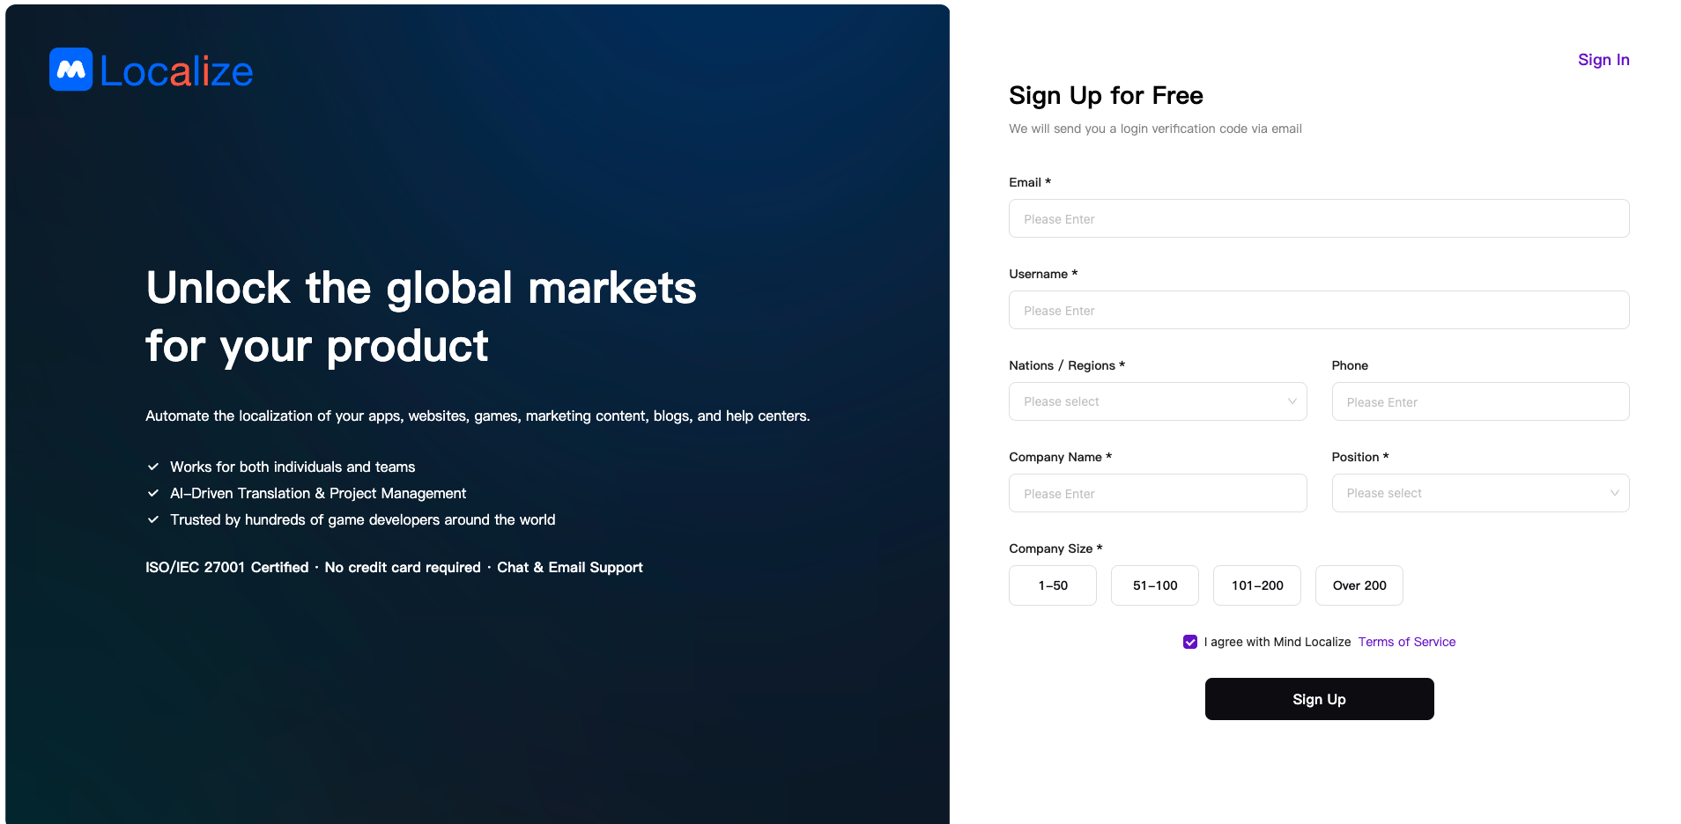Click the Nations / Regions chevron arrow
This screenshot has height=824, width=1681.
click(1292, 401)
